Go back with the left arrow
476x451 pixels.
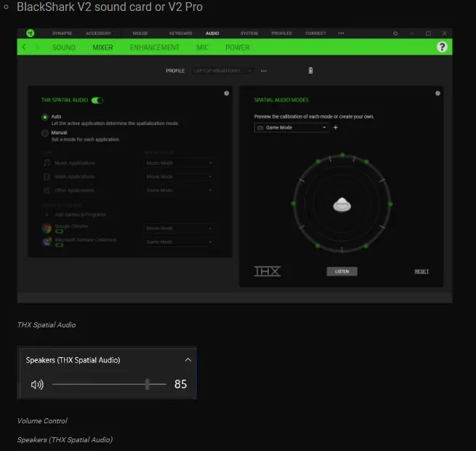pyautogui.click(x=24, y=47)
